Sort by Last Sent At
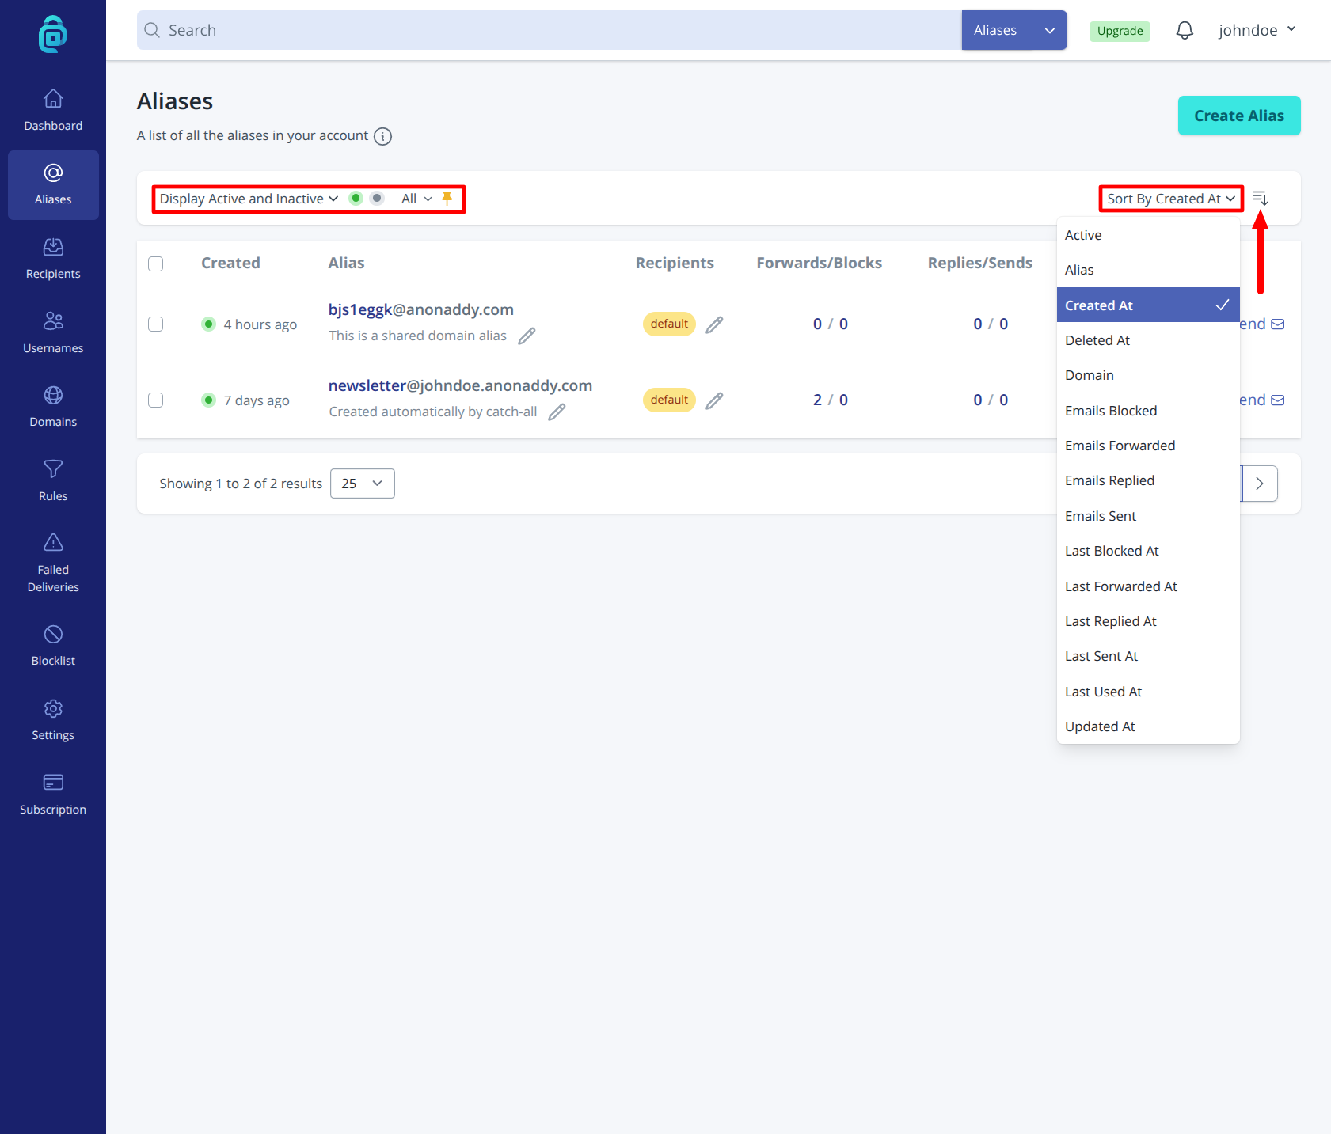 point(1148,656)
